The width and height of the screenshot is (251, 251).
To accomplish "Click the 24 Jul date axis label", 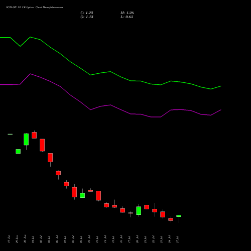I will 170,239.
